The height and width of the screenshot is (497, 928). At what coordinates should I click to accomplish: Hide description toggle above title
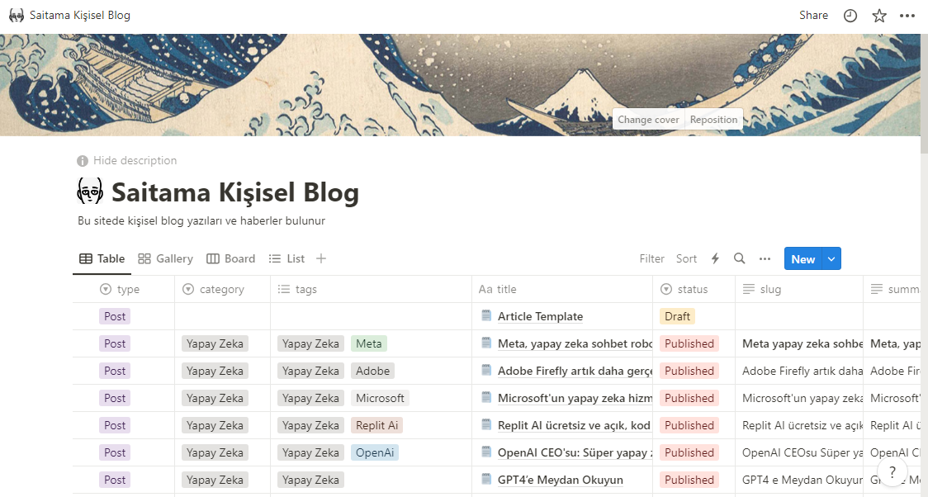[126, 160]
